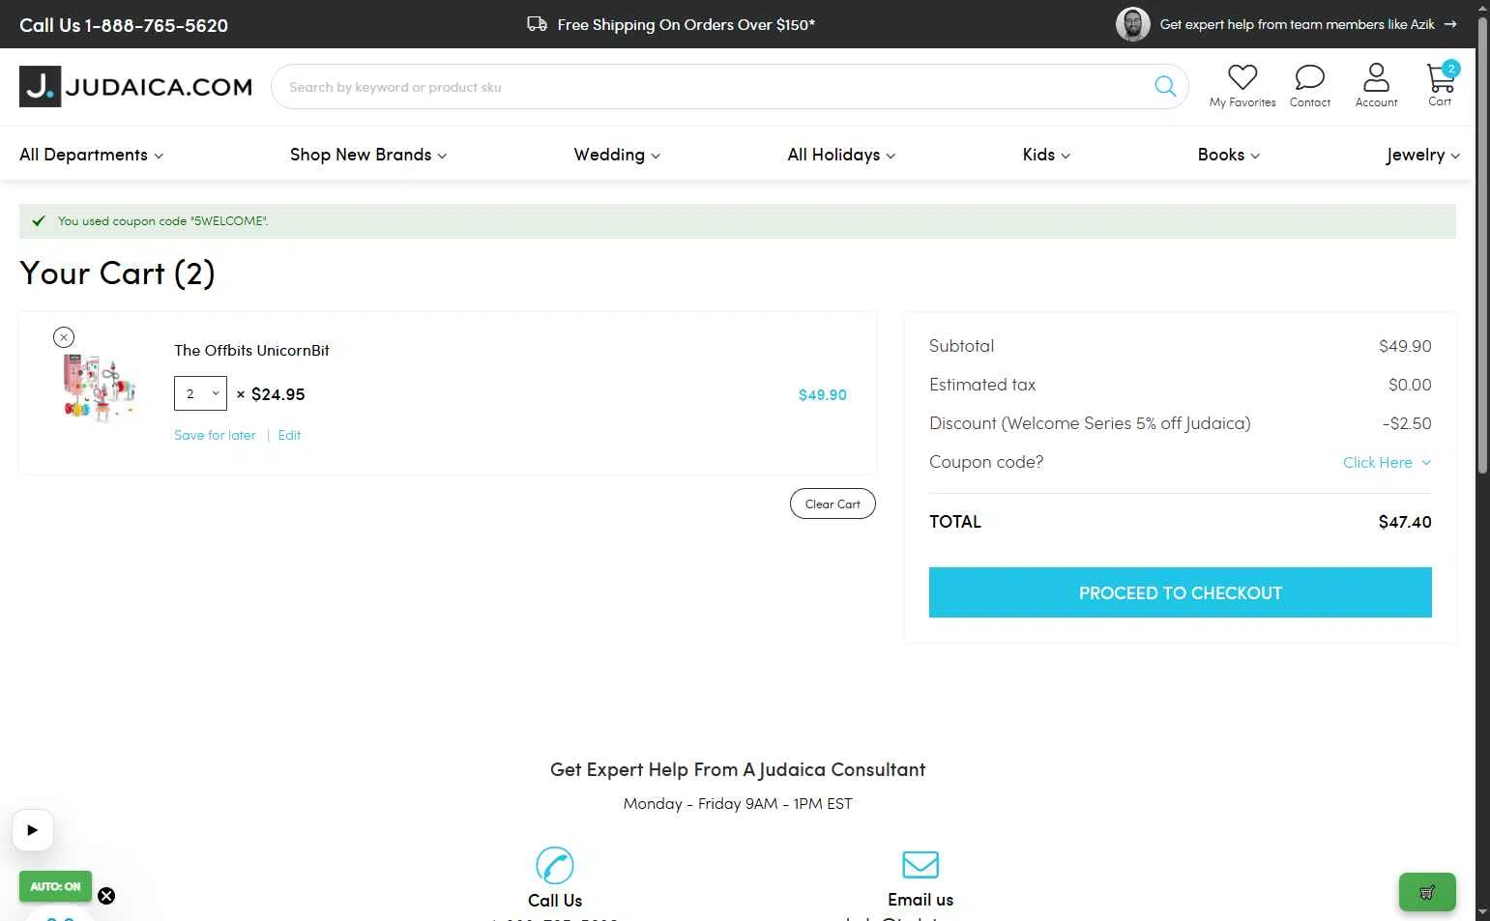Click the Subtotal $49.90 value
This screenshot has width=1490, height=921.
pos(1405,346)
